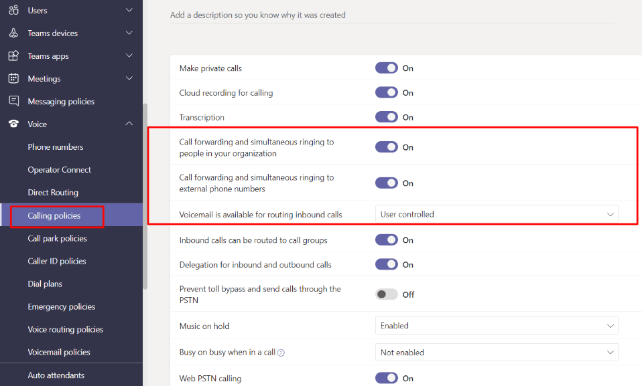Viewport: 642px width, 386px height.
Task: Go to Voicemail policies page
Action: click(59, 352)
